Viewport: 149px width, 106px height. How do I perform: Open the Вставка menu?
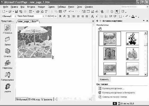coord(31,7)
